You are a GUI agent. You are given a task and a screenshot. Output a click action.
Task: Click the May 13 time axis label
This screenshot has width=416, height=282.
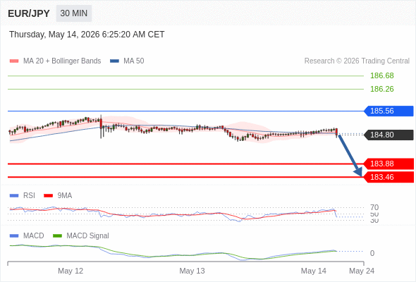pos(192,271)
